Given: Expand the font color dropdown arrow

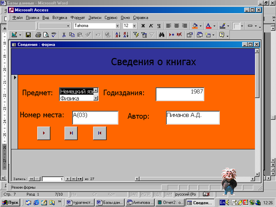Looking at the screenshot, I should click(214, 26).
